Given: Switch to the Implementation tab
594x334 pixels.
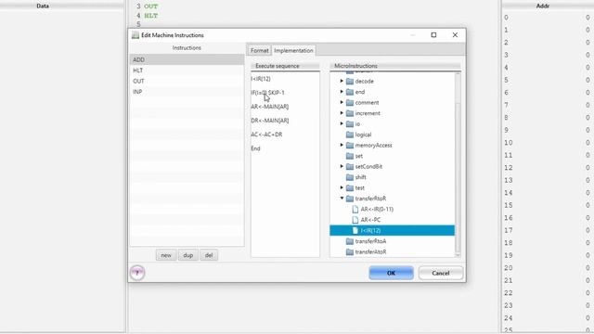Looking at the screenshot, I should click(x=293, y=50).
